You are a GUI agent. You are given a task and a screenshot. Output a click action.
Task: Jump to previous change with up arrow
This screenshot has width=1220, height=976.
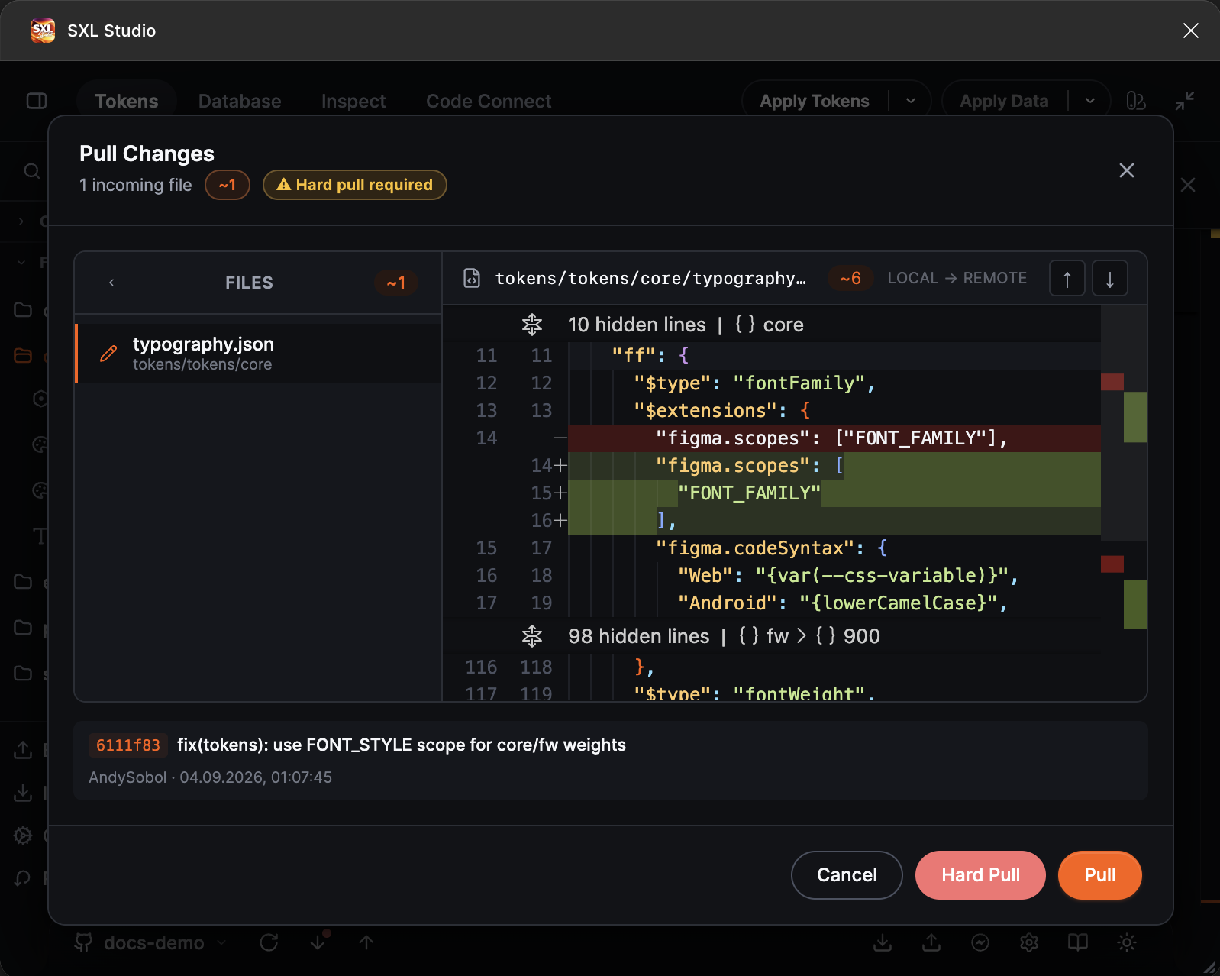pos(1067,279)
